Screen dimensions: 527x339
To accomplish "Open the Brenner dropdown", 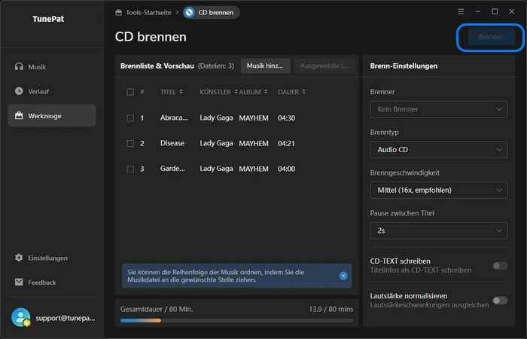I will [x=439, y=109].
